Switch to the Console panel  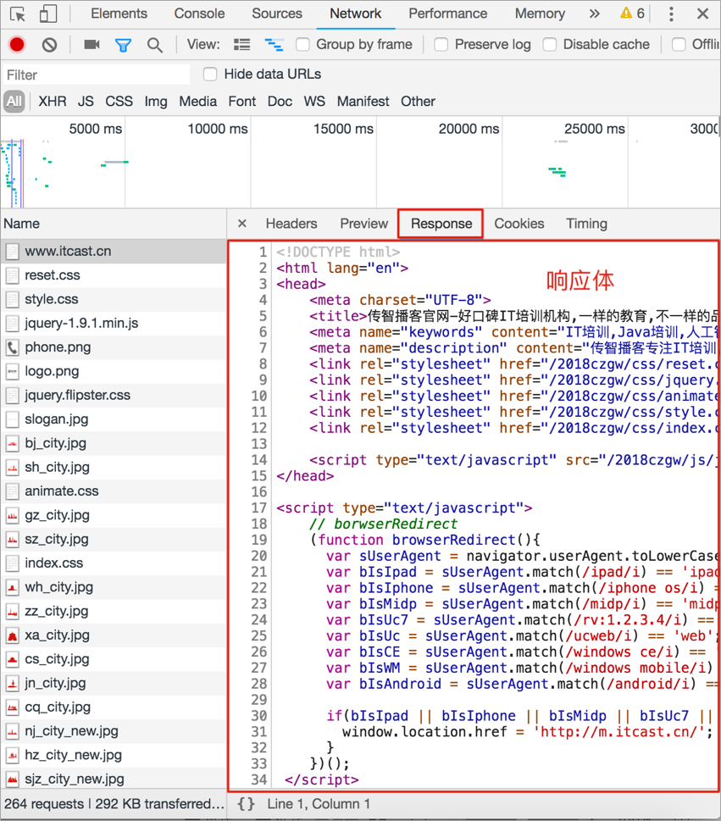pyautogui.click(x=199, y=14)
